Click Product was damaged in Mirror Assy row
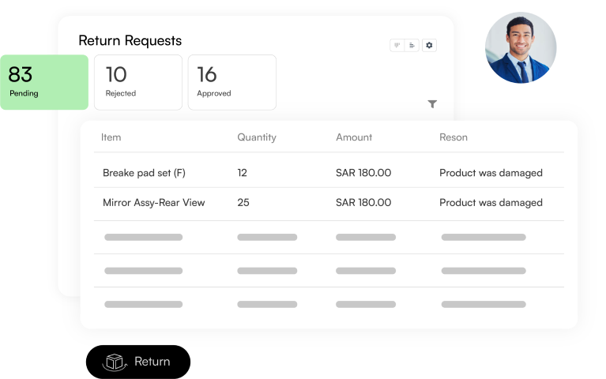 pyautogui.click(x=491, y=202)
